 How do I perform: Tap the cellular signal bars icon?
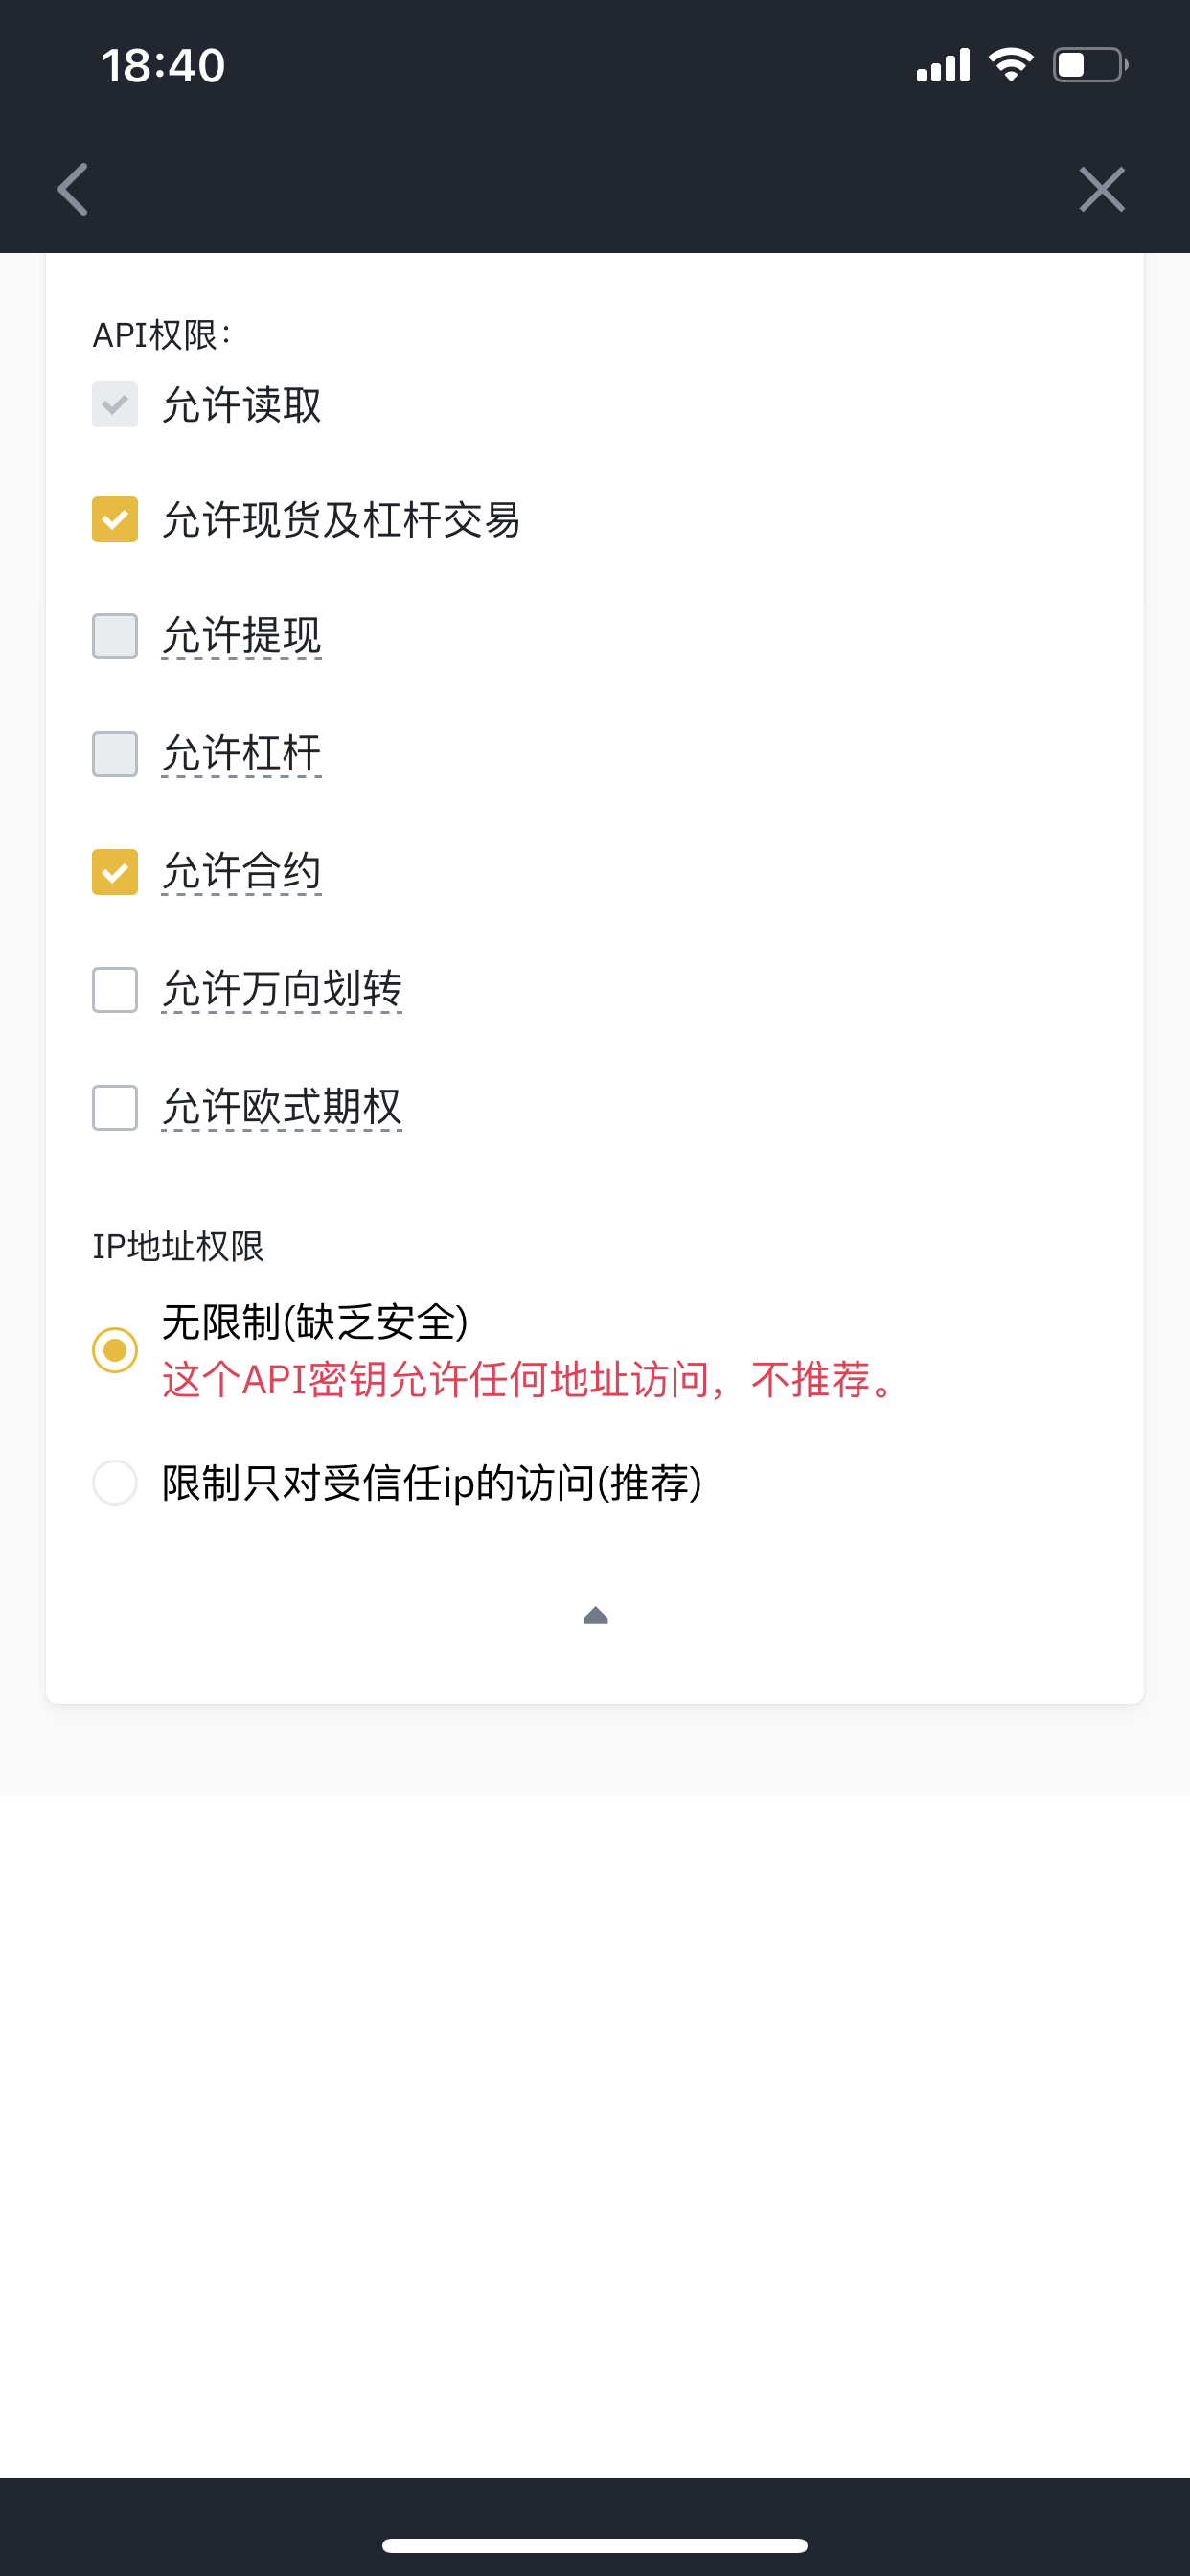click(x=943, y=65)
